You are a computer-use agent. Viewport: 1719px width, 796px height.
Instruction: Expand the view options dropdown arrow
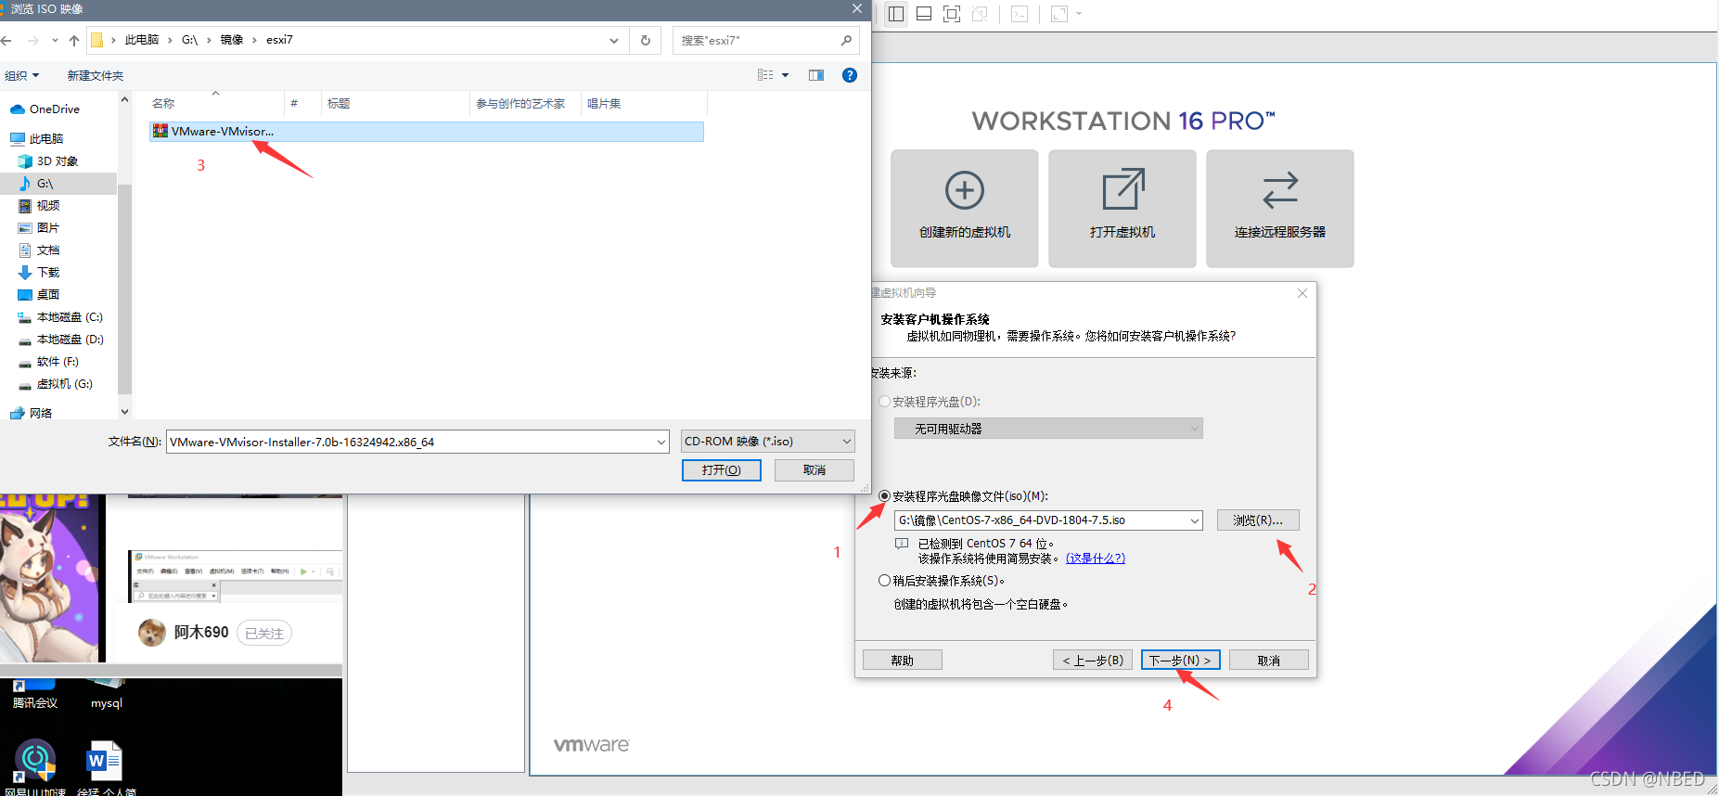click(x=785, y=75)
